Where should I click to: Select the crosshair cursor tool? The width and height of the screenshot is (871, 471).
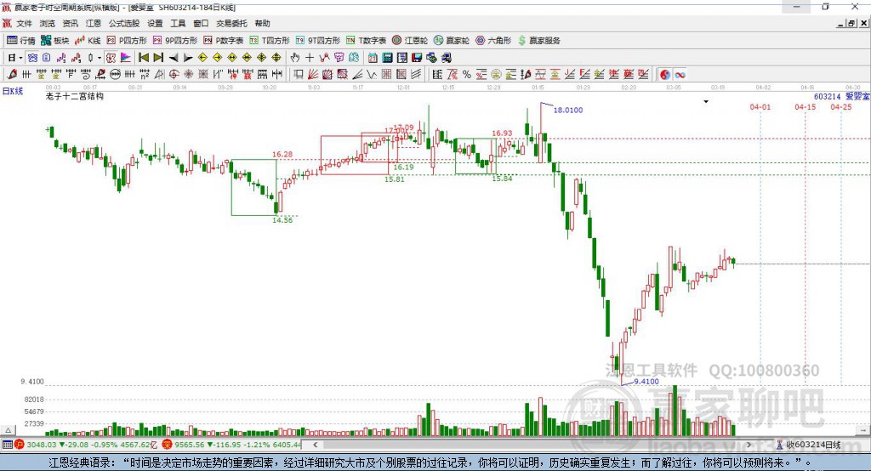point(310,58)
